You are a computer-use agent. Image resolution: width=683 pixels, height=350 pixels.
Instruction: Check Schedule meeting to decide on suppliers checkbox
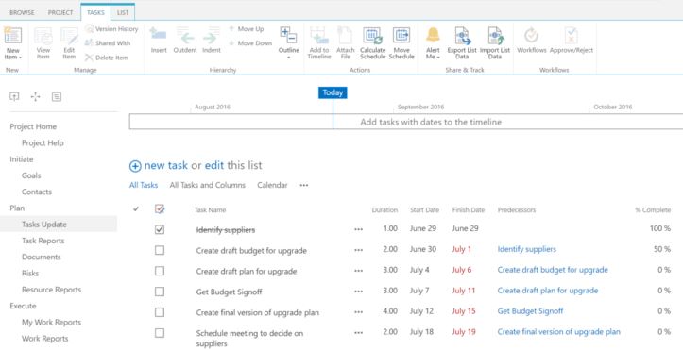point(160,333)
